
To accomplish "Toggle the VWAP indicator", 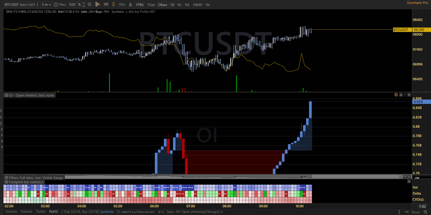I will 198,5.
